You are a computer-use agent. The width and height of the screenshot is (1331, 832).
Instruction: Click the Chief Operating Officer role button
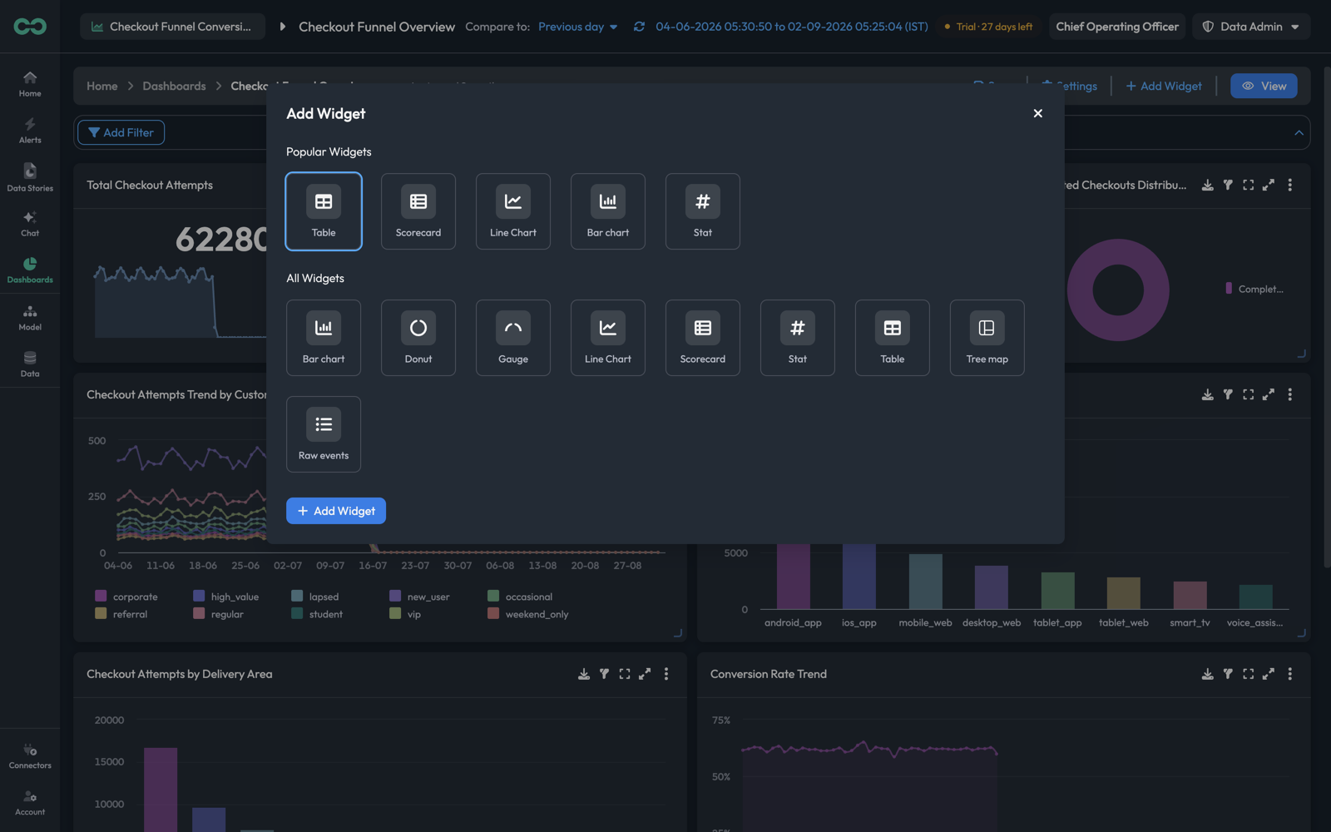tap(1117, 27)
